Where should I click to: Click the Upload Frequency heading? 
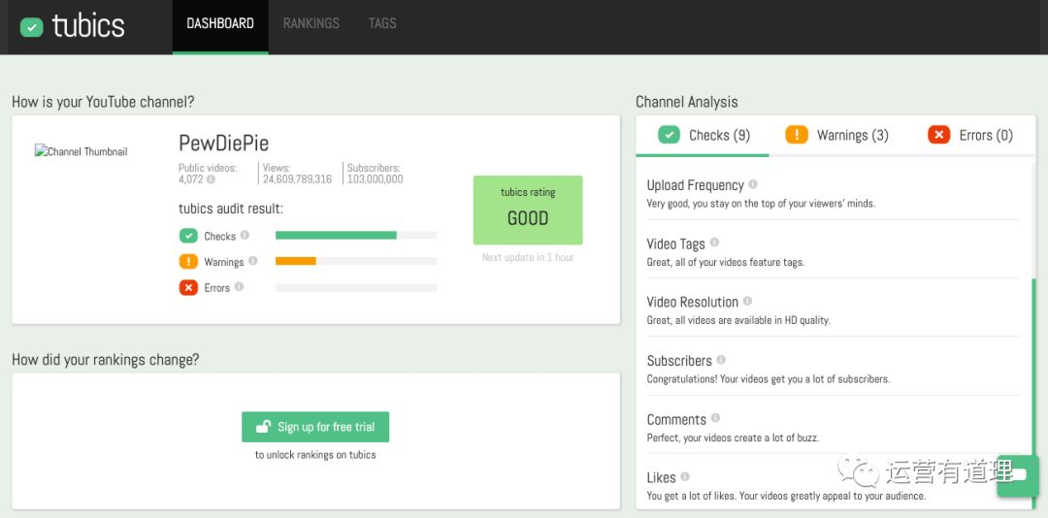click(695, 185)
